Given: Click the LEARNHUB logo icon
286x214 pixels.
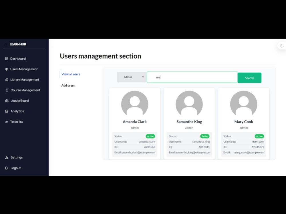Looking at the screenshot, I should [6, 45].
